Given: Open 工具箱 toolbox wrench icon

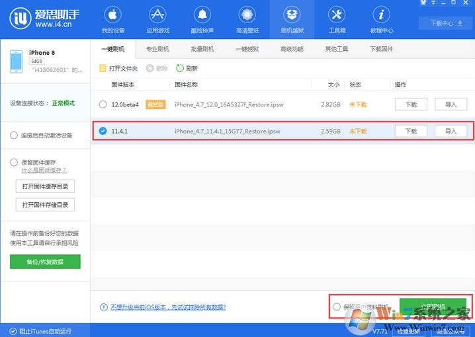Looking at the screenshot, I should (x=337, y=15).
